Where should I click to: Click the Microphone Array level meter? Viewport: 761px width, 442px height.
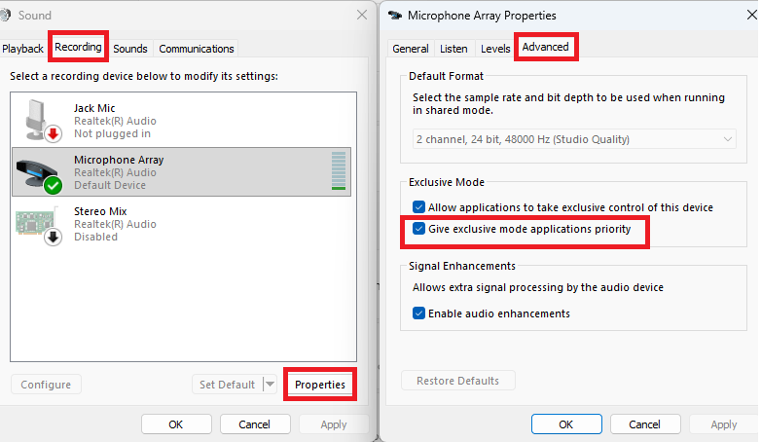pyautogui.click(x=339, y=170)
